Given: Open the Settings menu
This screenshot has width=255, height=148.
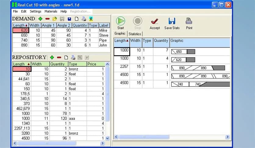Looking at the screenshot, I should point(35,11).
